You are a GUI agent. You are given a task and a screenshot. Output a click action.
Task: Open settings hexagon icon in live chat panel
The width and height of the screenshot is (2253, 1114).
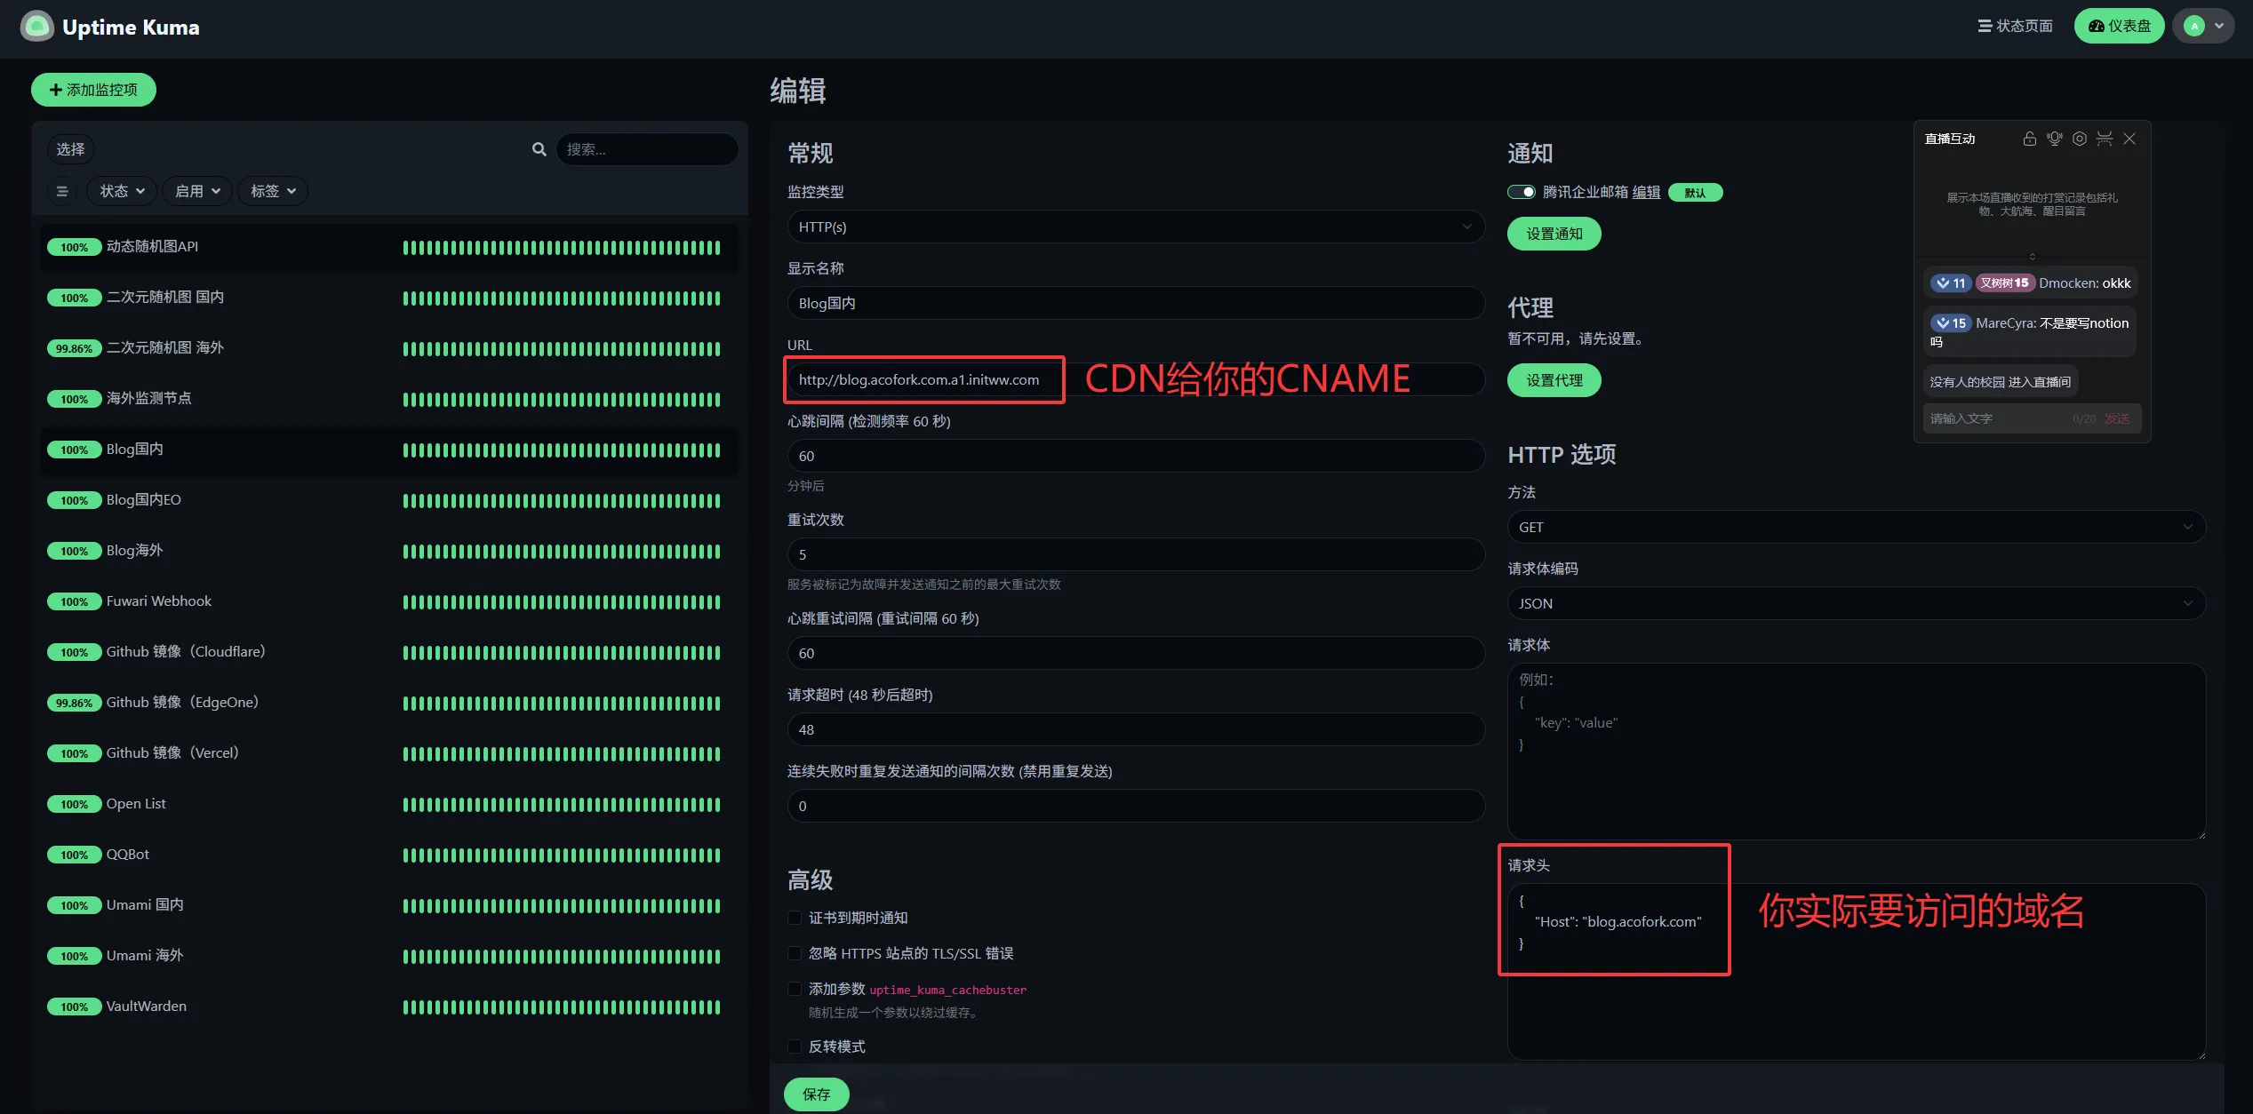tap(2080, 139)
